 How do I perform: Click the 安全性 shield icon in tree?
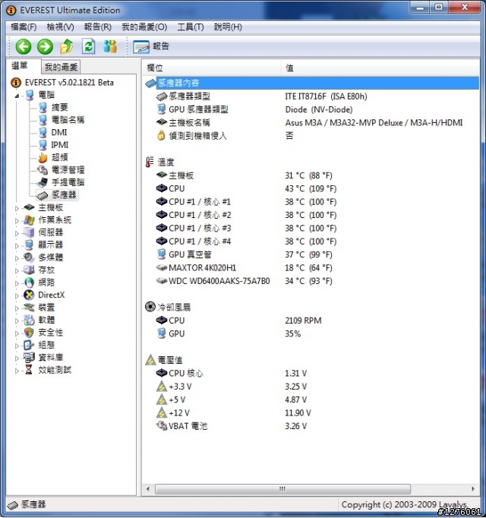29,333
